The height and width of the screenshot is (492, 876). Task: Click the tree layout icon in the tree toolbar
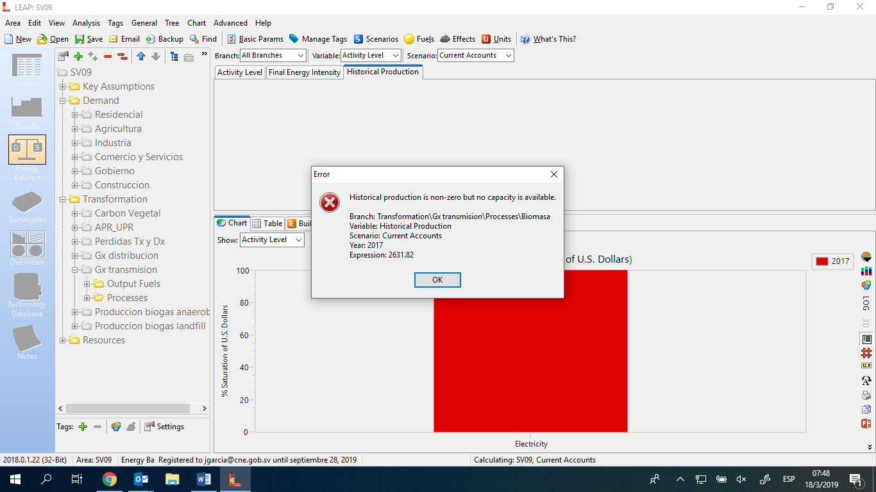point(174,56)
